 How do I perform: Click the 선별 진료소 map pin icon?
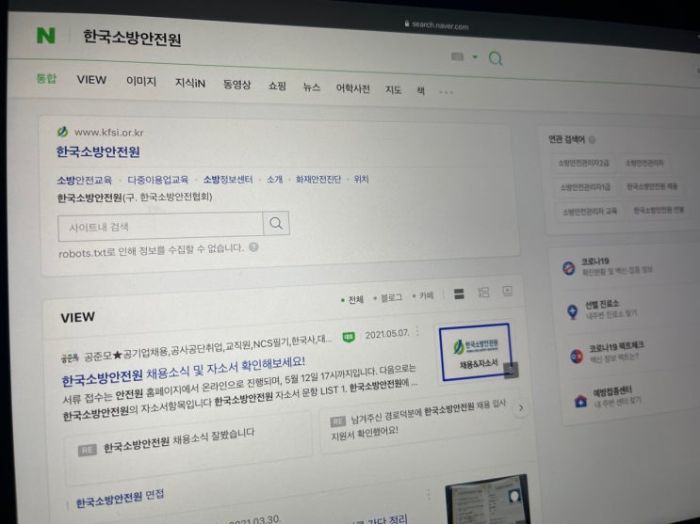572,311
